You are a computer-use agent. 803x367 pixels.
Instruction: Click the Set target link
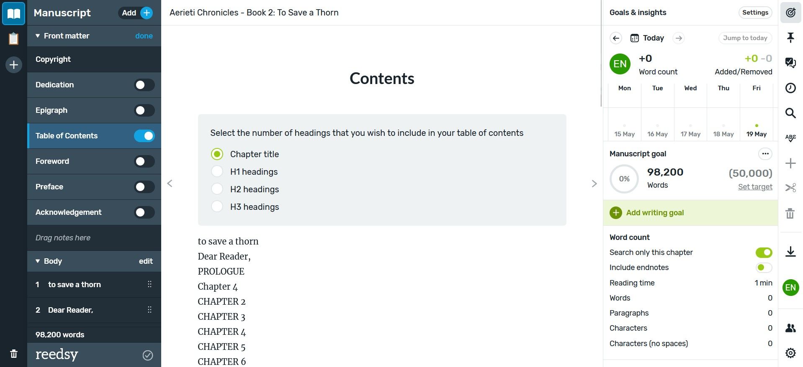(755, 187)
